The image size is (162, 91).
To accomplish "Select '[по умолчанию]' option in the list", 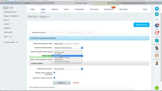I will [67, 52].
